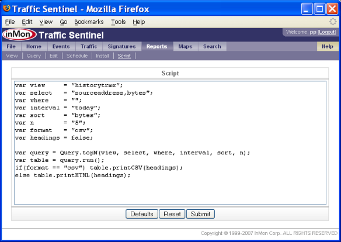This screenshot has width=341, height=242.
Task: Click the line 'var format = "csv";'
Action: pyautogui.click(x=54, y=130)
